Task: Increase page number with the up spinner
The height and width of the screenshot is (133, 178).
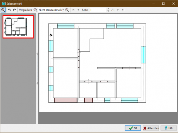Action: point(108,9)
